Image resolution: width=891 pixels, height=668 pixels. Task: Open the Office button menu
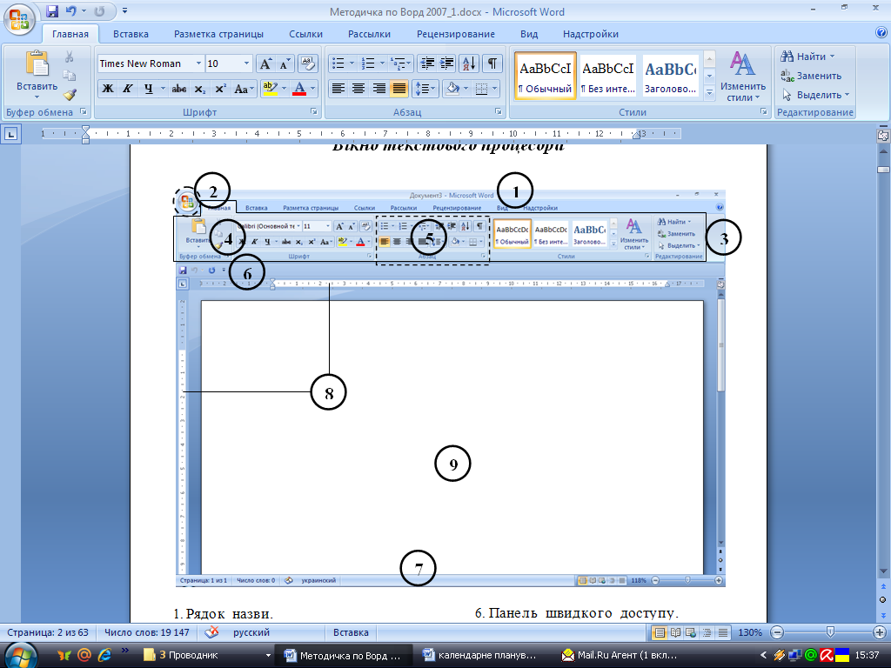click(18, 19)
